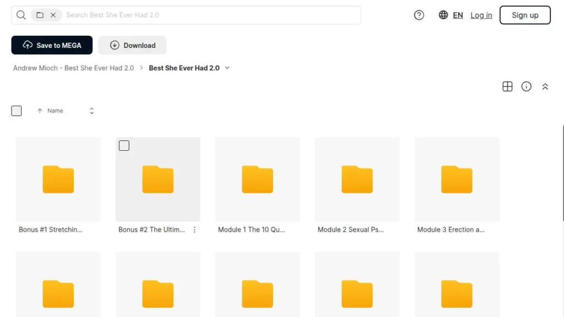Collapse header with double-chevron up icon

(545, 86)
